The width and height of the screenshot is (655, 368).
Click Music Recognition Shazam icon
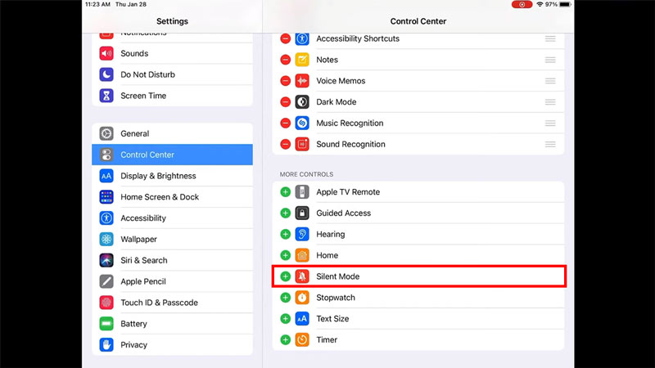pos(302,123)
